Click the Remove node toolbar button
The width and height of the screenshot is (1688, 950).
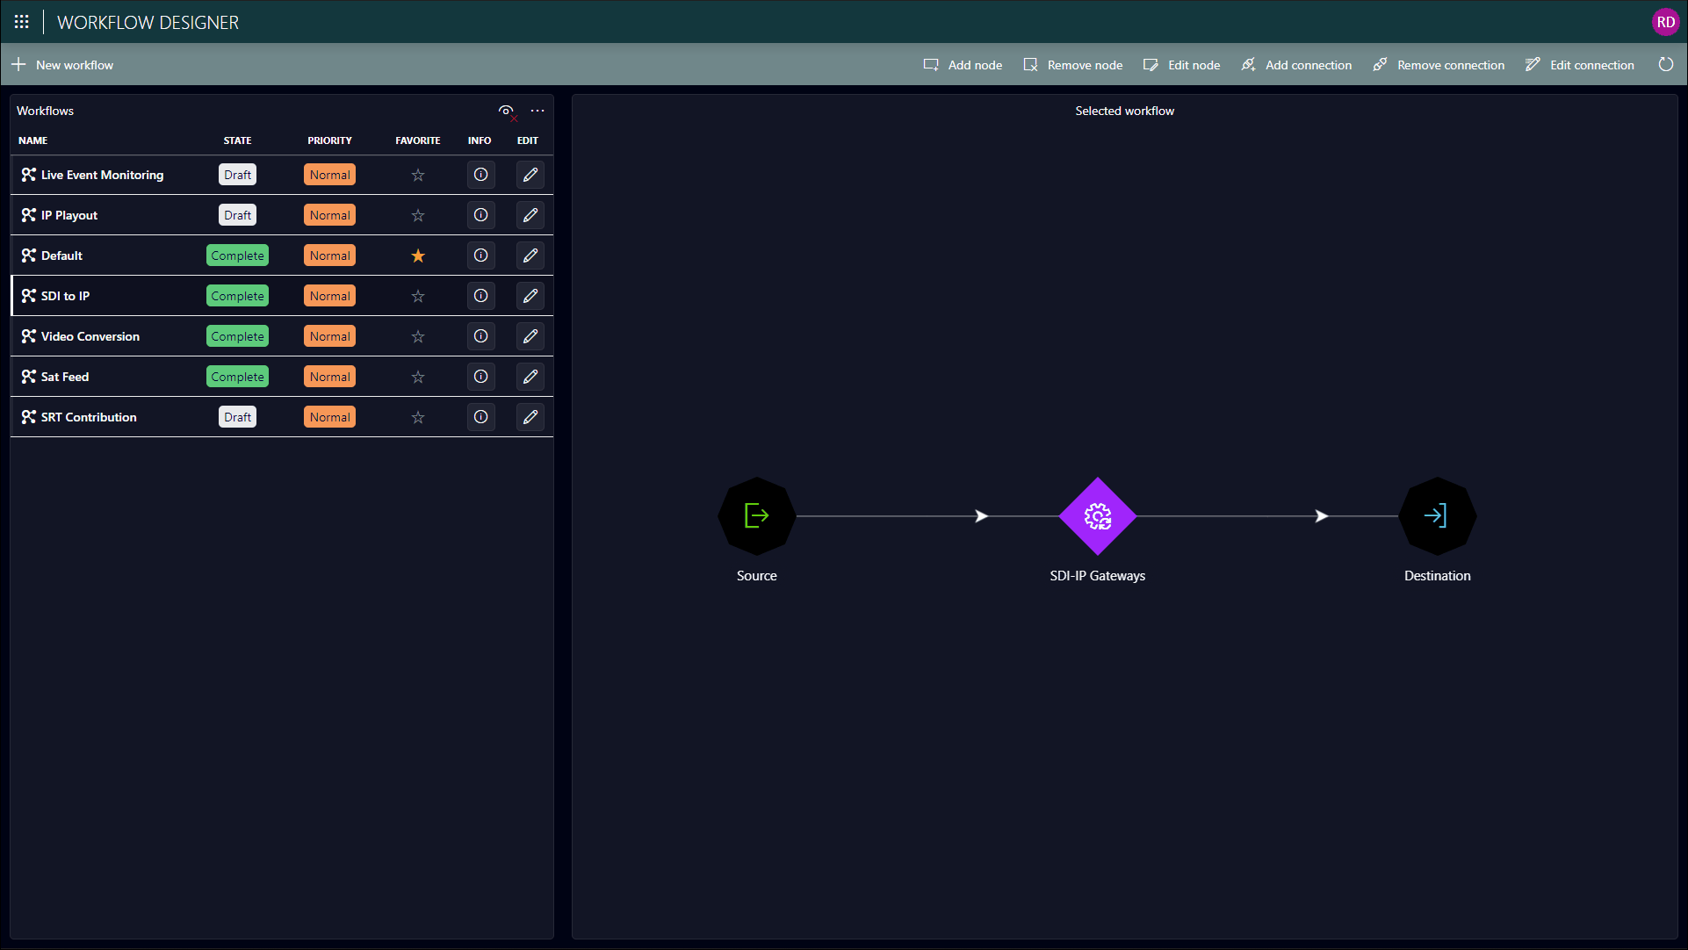click(1072, 65)
